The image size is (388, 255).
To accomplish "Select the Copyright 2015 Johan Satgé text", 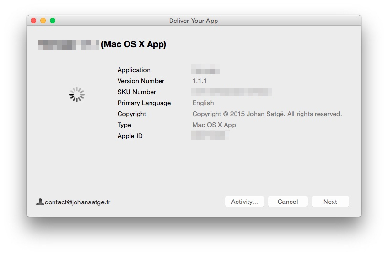I will [267, 114].
